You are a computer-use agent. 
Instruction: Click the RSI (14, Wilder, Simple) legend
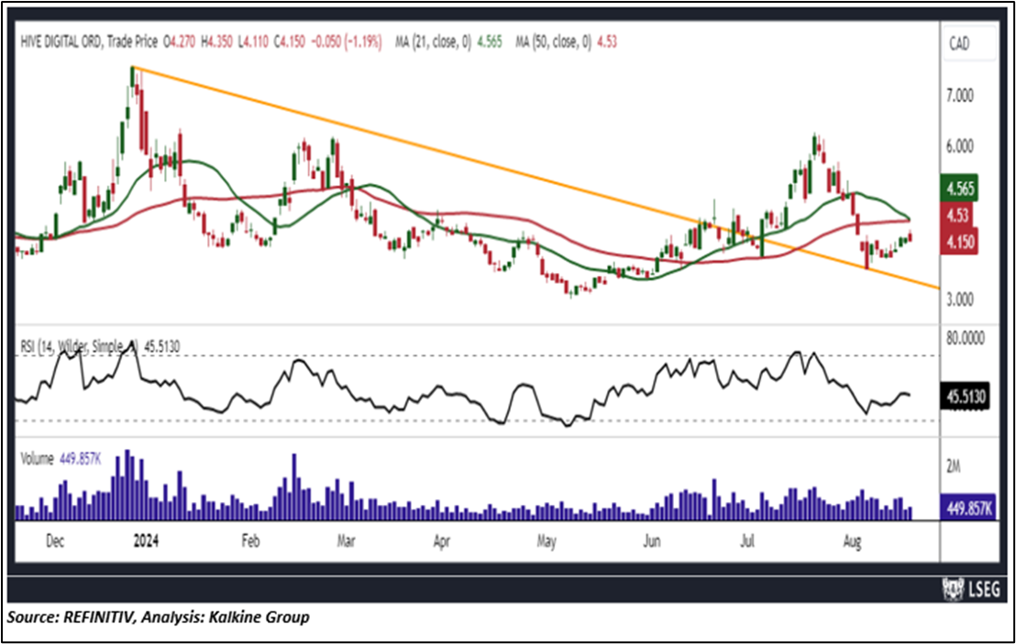pos(100,347)
